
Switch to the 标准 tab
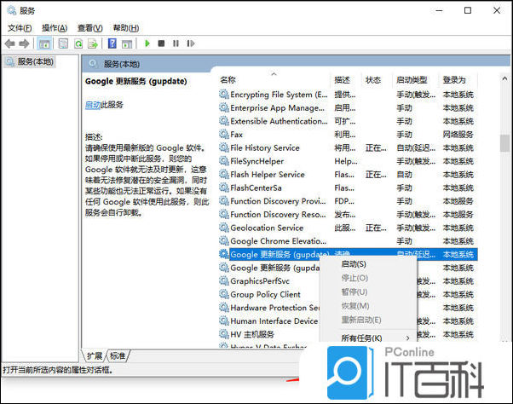[x=118, y=355]
